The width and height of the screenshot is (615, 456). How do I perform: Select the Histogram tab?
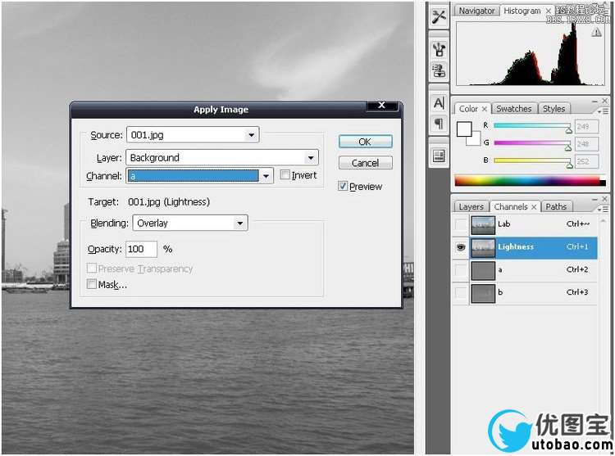pyautogui.click(x=522, y=11)
